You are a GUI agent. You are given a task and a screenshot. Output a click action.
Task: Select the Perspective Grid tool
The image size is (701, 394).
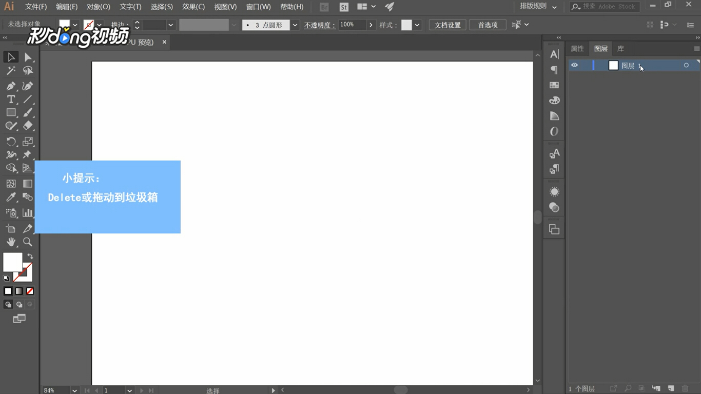click(28, 168)
